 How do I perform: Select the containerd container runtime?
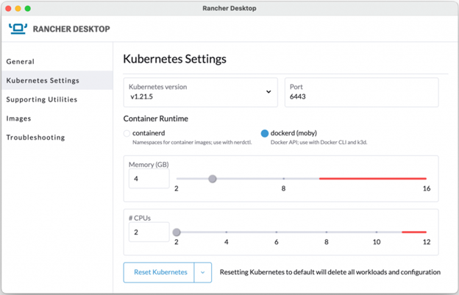click(127, 133)
